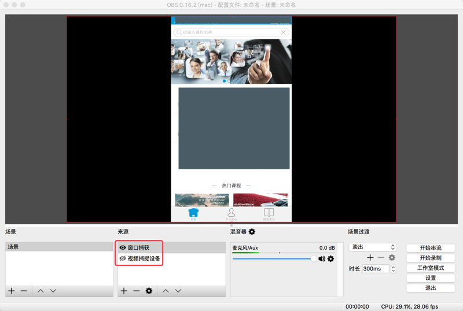This screenshot has height=311, width=463.
Task: Move source up in the list
Action: pyautogui.click(x=166, y=291)
